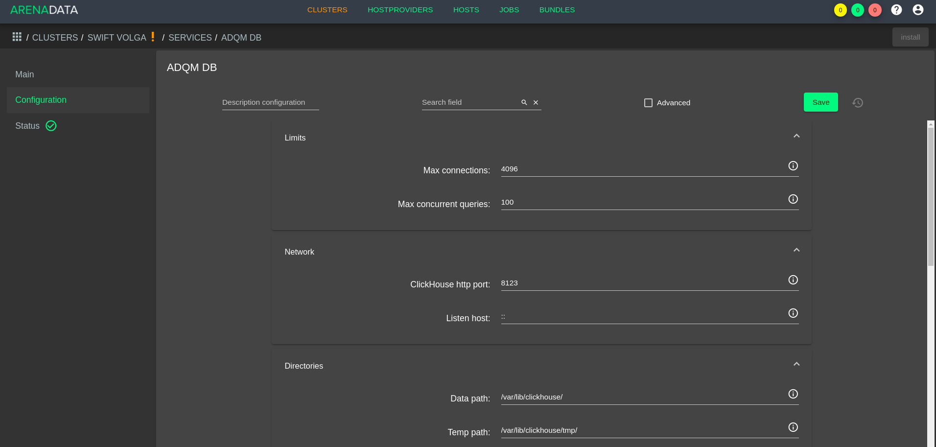
Task: Edit Max concurrent queries value 100
Action: (643, 203)
